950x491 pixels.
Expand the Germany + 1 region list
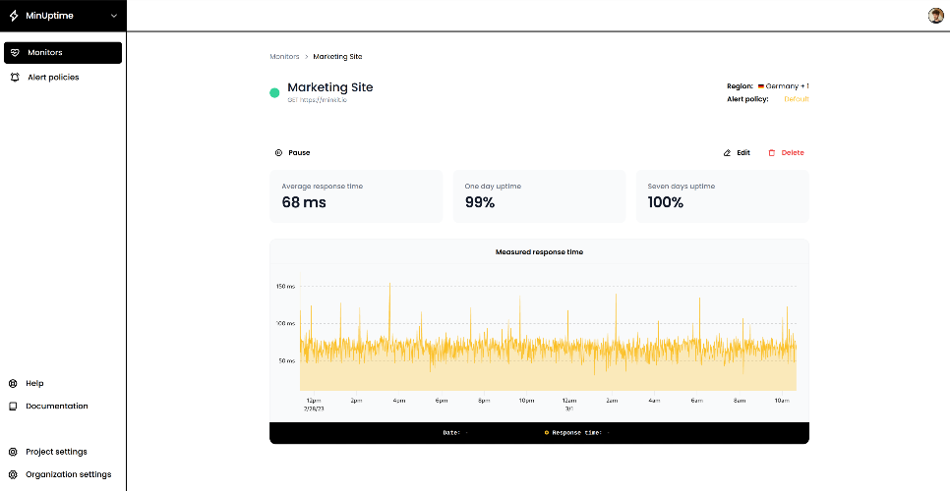[x=784, y=86]
